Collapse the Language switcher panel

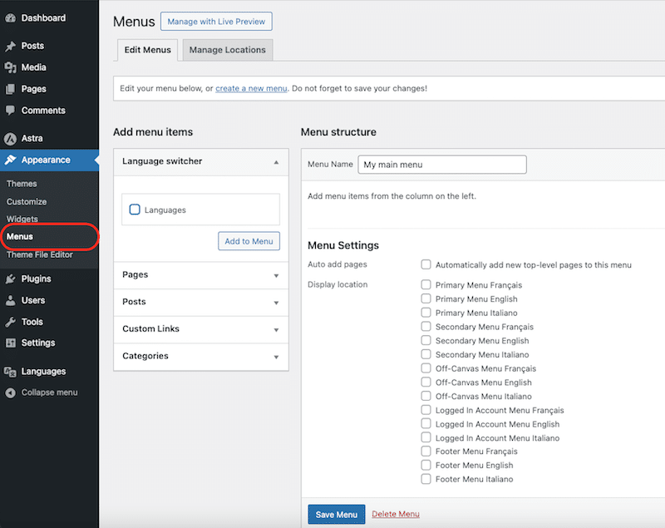[x=276, y=162]
